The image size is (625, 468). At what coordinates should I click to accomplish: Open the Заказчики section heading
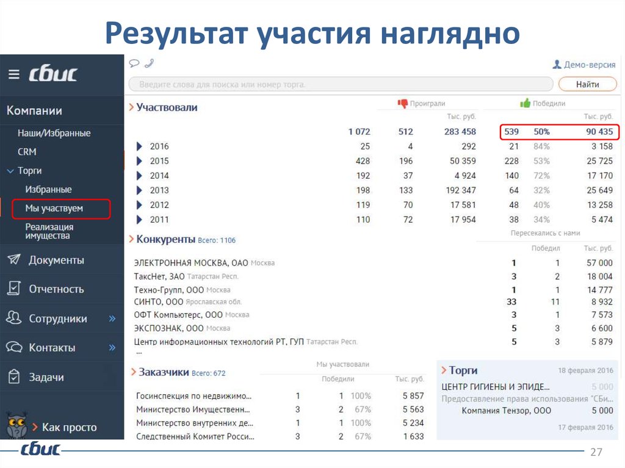[x=164, y=372]
